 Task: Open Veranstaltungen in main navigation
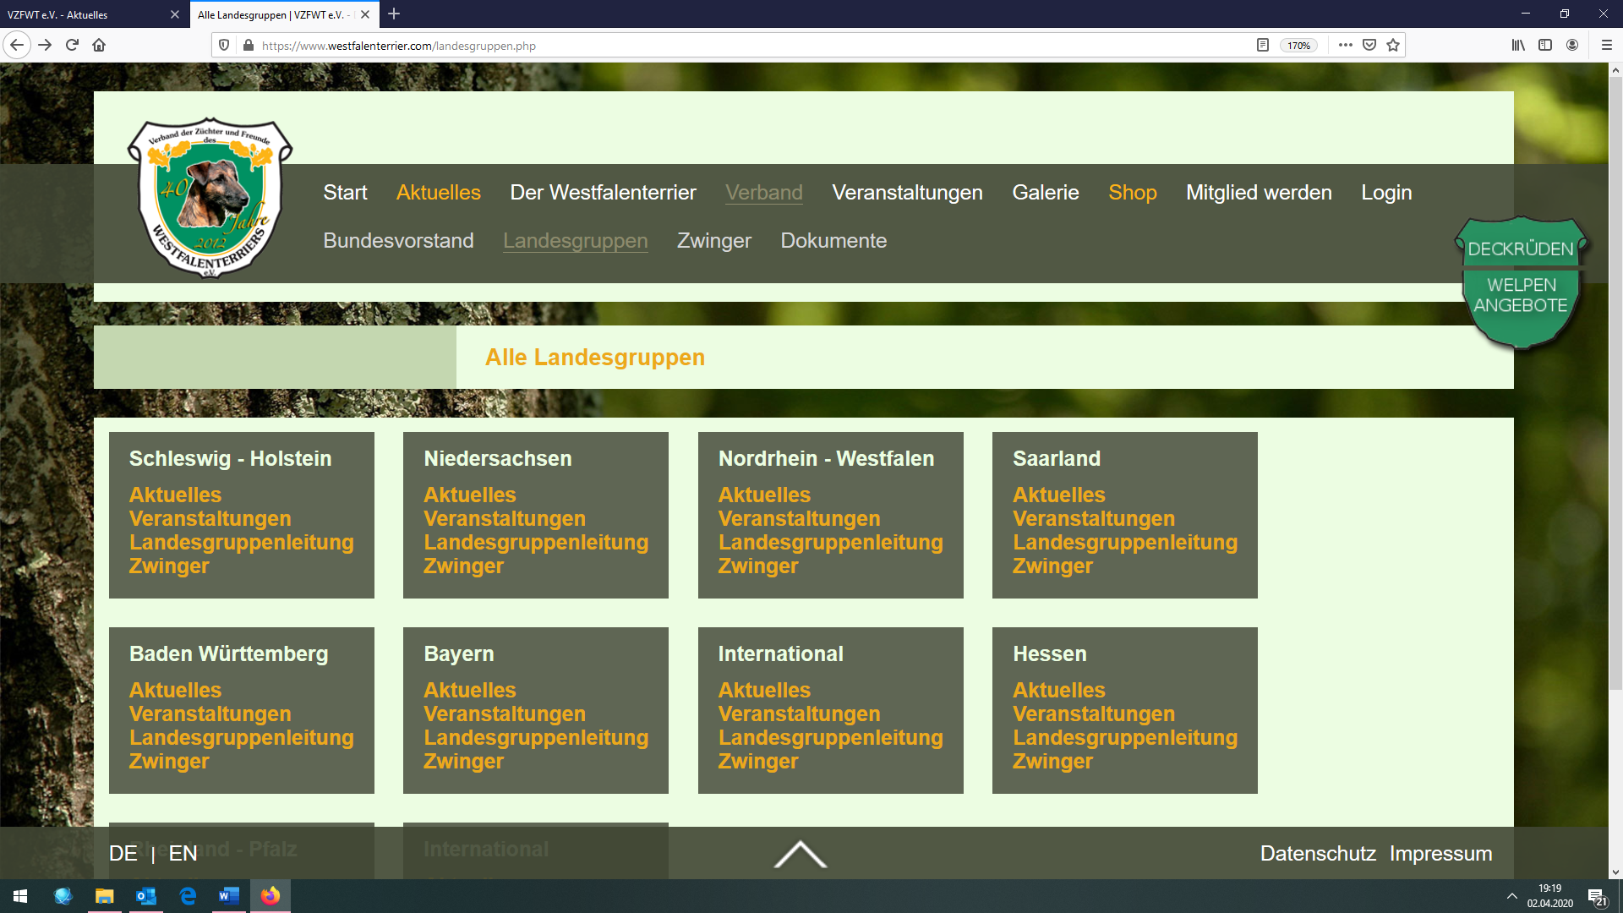[x=907, y=193]
